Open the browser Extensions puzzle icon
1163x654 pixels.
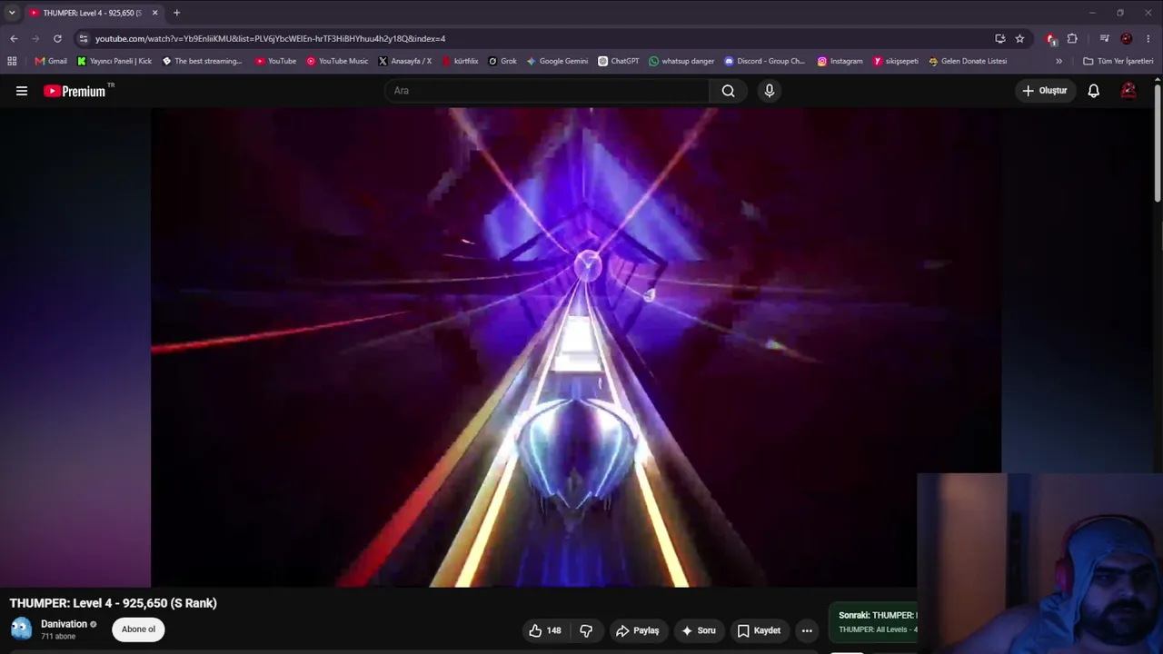[1072, 38]
